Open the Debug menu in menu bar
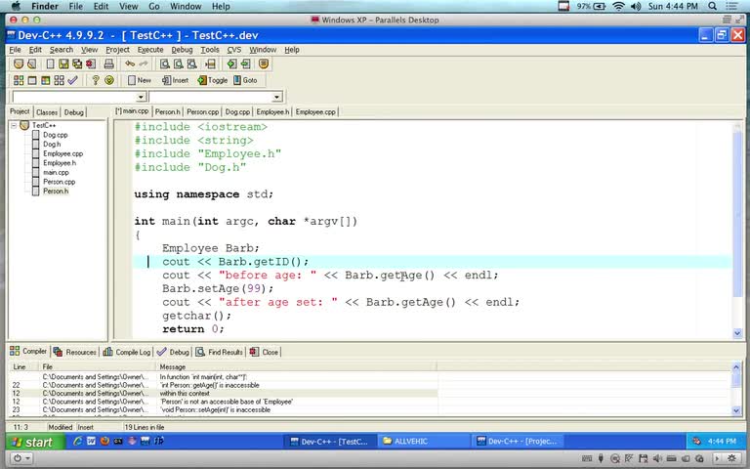750x469 pixels. pos(182,49)
